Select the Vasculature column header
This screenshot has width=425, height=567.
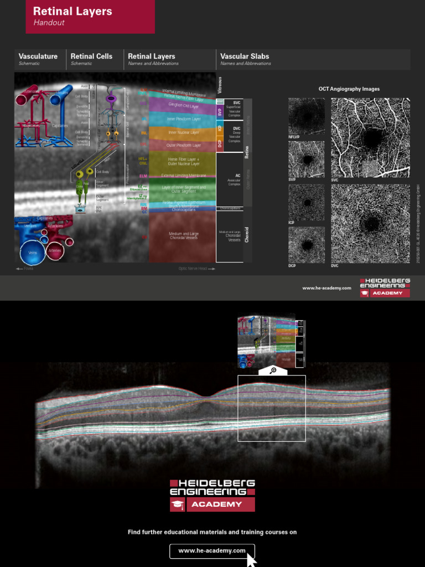click(x=40, y=59)
